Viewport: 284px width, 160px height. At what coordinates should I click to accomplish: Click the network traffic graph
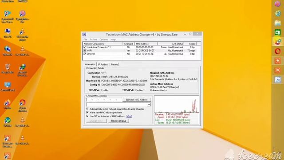pos(177,104)
